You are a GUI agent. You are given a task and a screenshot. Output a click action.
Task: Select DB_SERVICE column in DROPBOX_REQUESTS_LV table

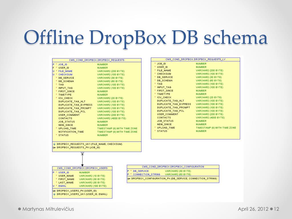tap(165, 77)
